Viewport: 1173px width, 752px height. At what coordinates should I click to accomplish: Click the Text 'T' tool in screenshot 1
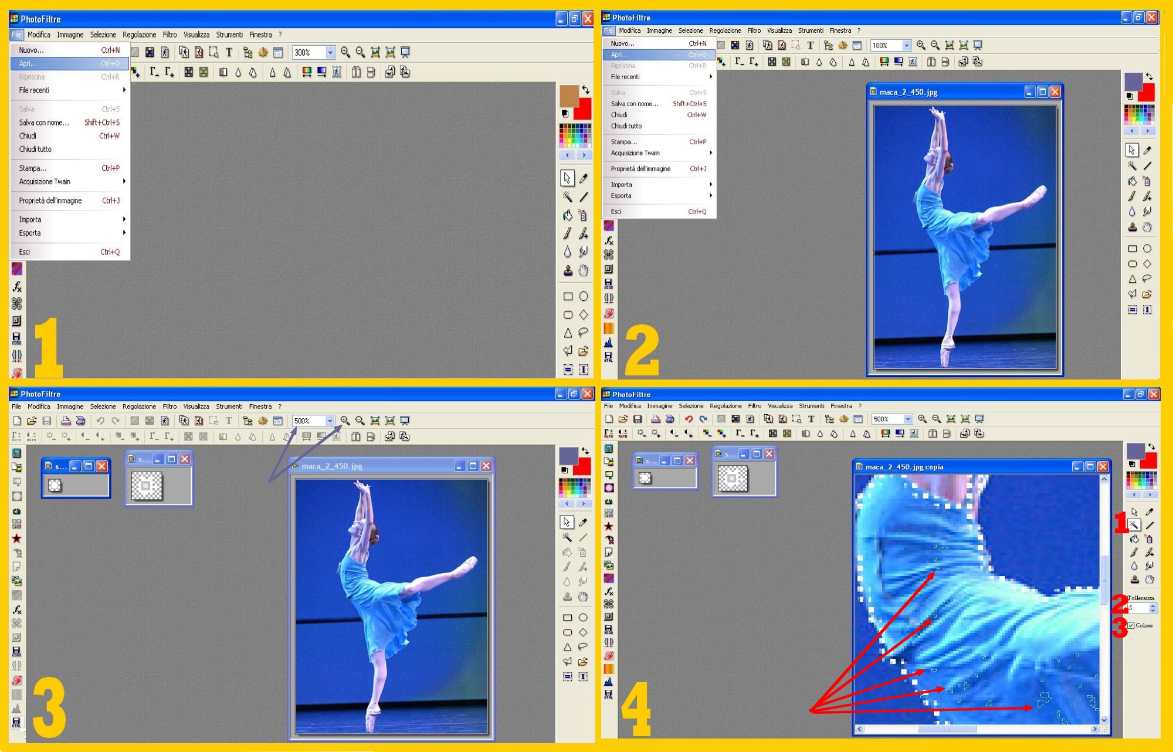(229, 53)
